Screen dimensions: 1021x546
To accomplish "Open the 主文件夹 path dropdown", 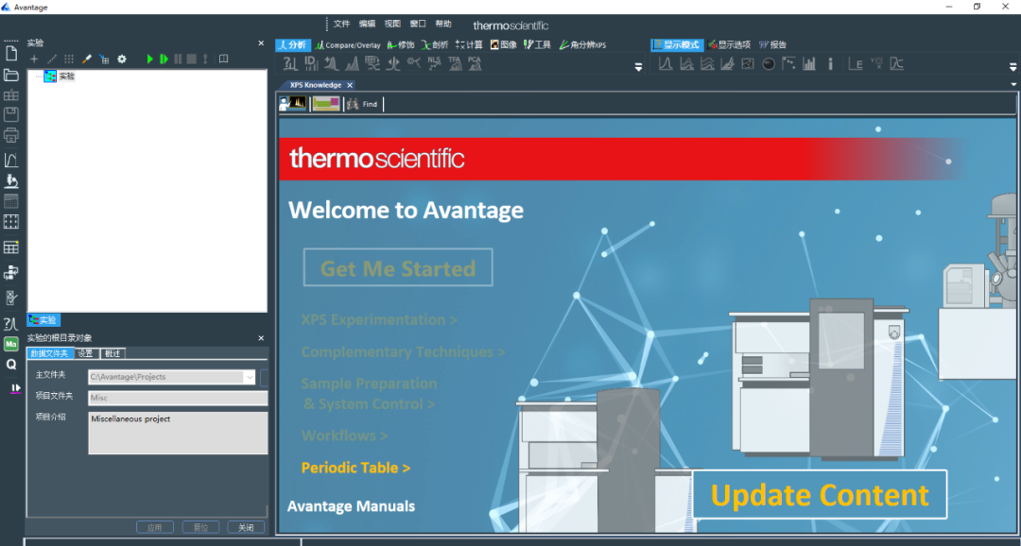I will (250, 377).
